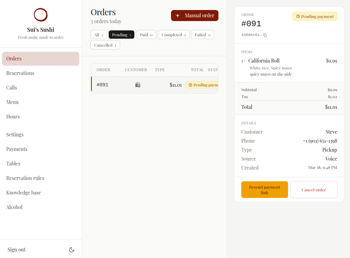The image size is (350, 258).
Task: Click the #091 heading in order panel
Action: (x=251, y=23)
